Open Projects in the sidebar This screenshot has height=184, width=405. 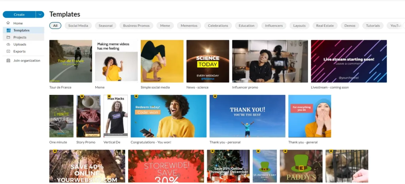click(23, 37)
